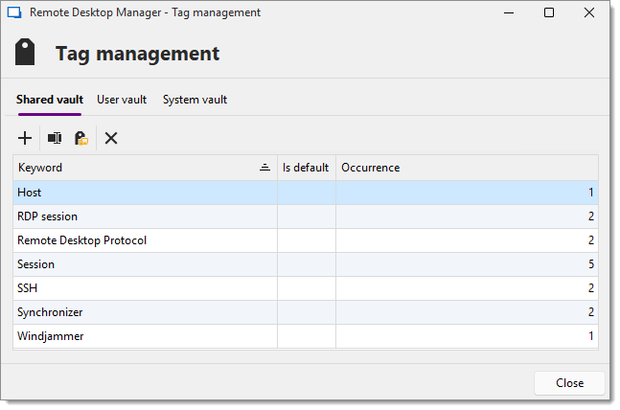Select the RDP session tag row

point(306,216)
